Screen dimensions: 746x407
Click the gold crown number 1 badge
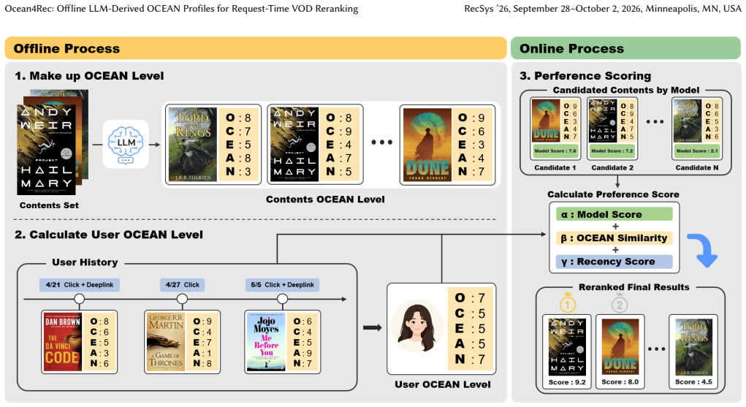click(568, 303)
